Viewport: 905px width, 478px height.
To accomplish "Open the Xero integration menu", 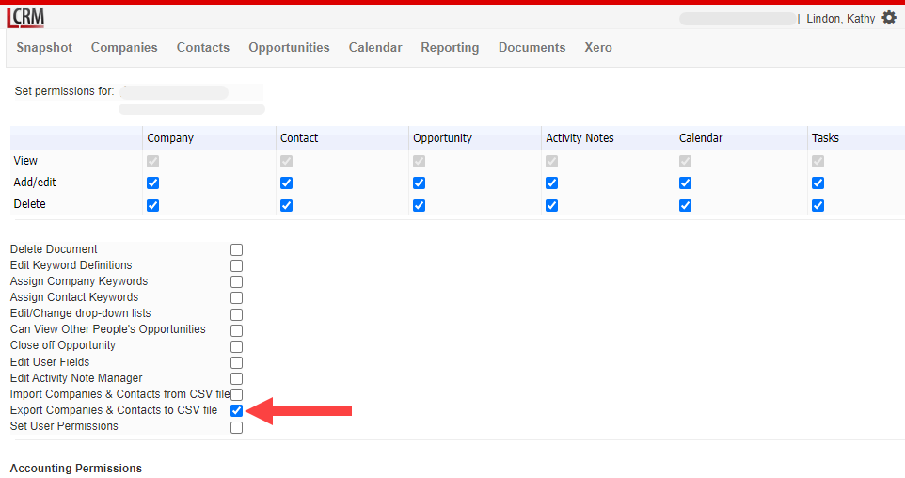I will coord(598,47).
